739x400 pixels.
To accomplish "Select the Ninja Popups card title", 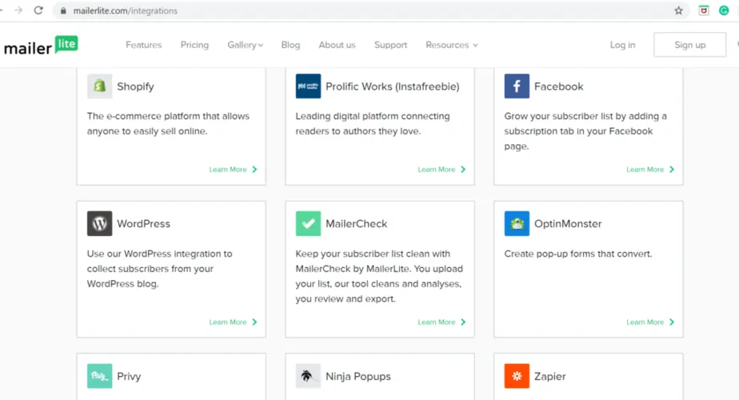I will tap(358, 377).
